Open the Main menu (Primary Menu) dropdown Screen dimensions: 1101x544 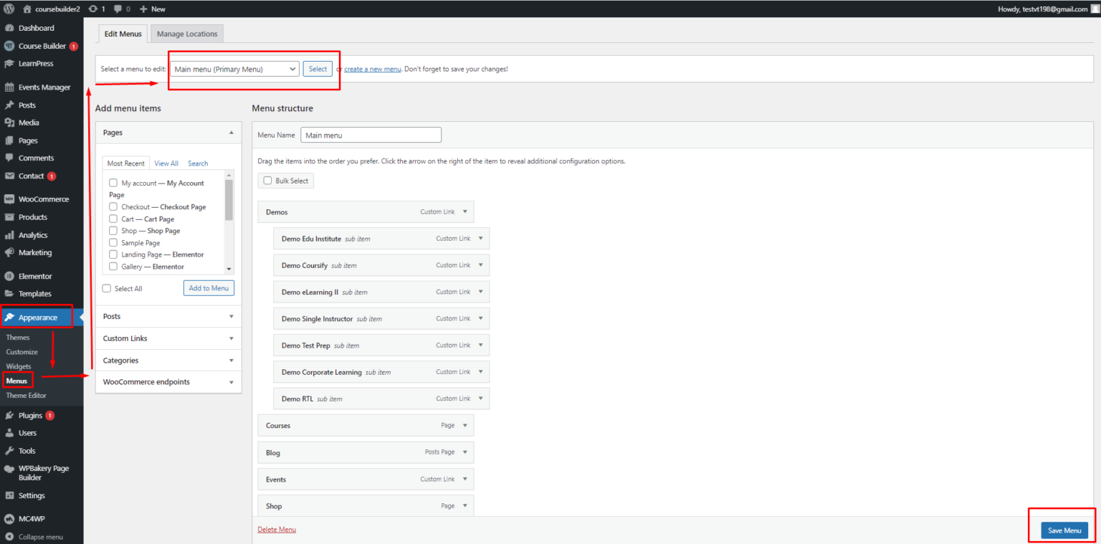pos(234,69)
